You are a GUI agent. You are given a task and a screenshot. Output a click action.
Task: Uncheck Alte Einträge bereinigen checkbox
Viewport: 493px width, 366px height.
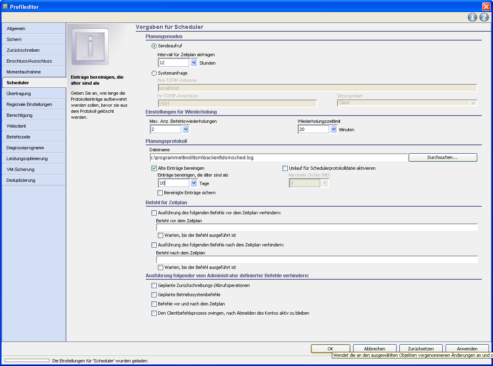(154, 168)
